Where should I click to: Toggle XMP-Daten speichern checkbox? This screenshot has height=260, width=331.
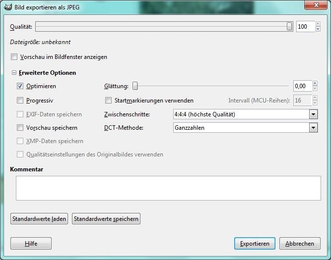coord(20,141)
